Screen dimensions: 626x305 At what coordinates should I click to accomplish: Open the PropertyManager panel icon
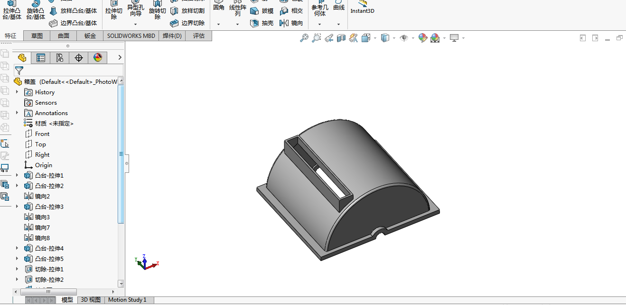[x=41, y=58]
